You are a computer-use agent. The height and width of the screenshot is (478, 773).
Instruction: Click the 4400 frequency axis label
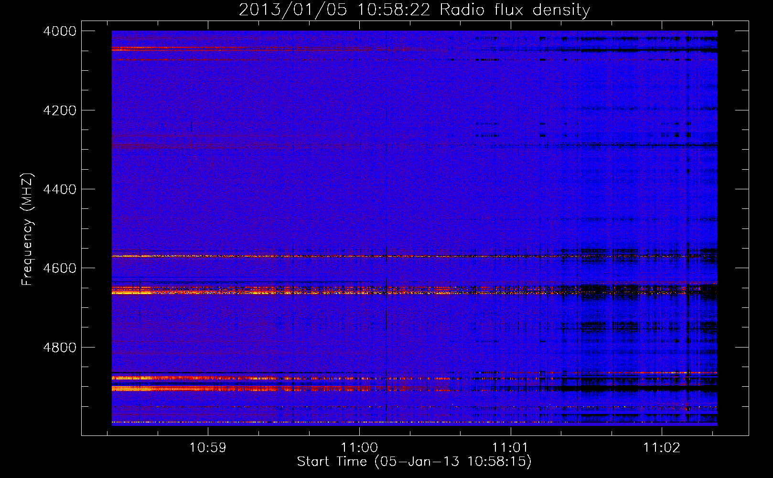(x=59, y=189)
